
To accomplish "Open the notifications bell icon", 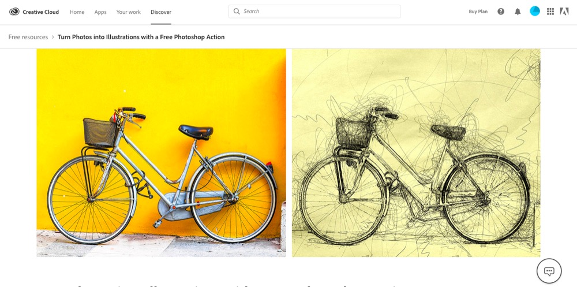I will pyautogui.click(x=518, y=12).
